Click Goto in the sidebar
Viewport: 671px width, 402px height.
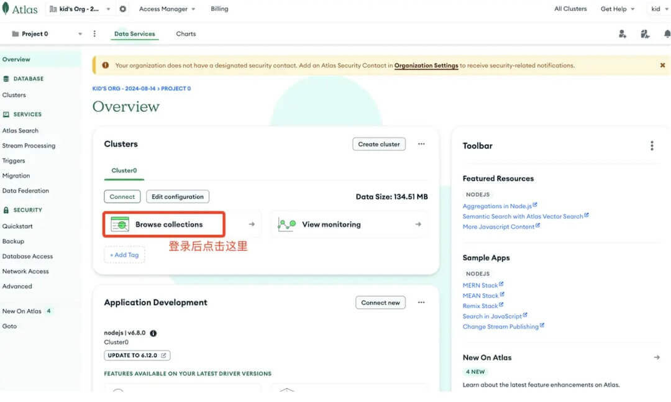click(x=9, y=326)
